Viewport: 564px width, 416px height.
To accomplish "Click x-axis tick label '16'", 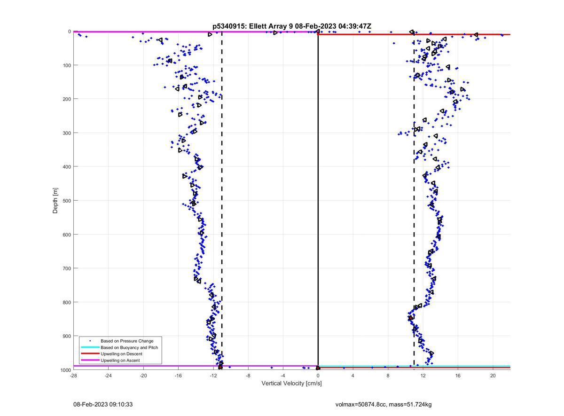I will [458, 376].
